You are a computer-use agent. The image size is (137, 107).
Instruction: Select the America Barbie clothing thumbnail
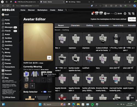[x=102, y=79]
